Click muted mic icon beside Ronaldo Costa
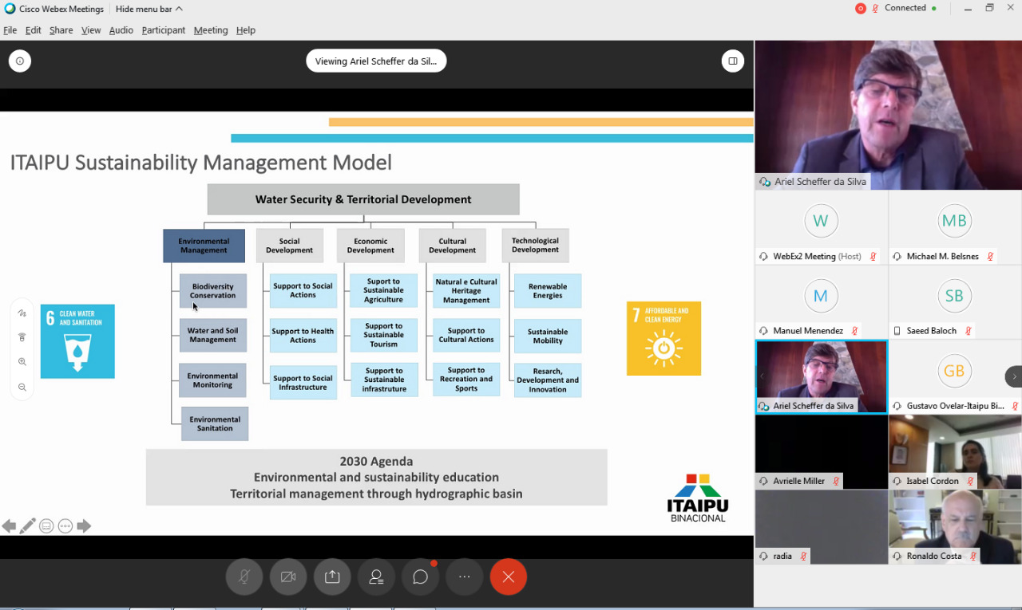1022x610 pixels. coord(973,557)
